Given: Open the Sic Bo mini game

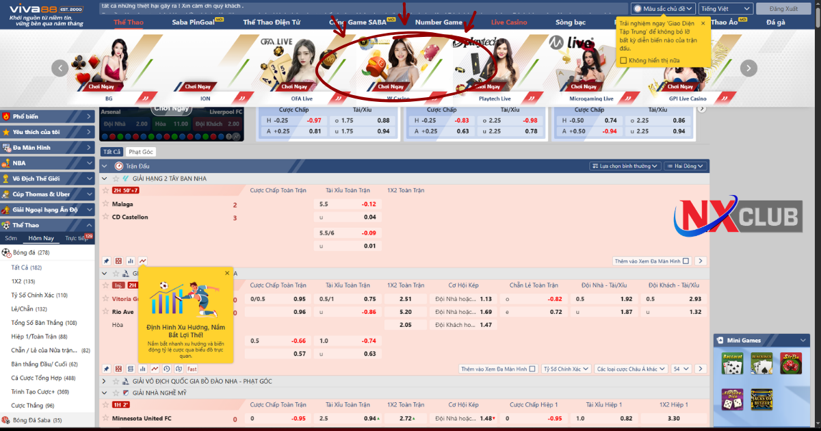Looking at the screenshot, I should coord(792,363).
